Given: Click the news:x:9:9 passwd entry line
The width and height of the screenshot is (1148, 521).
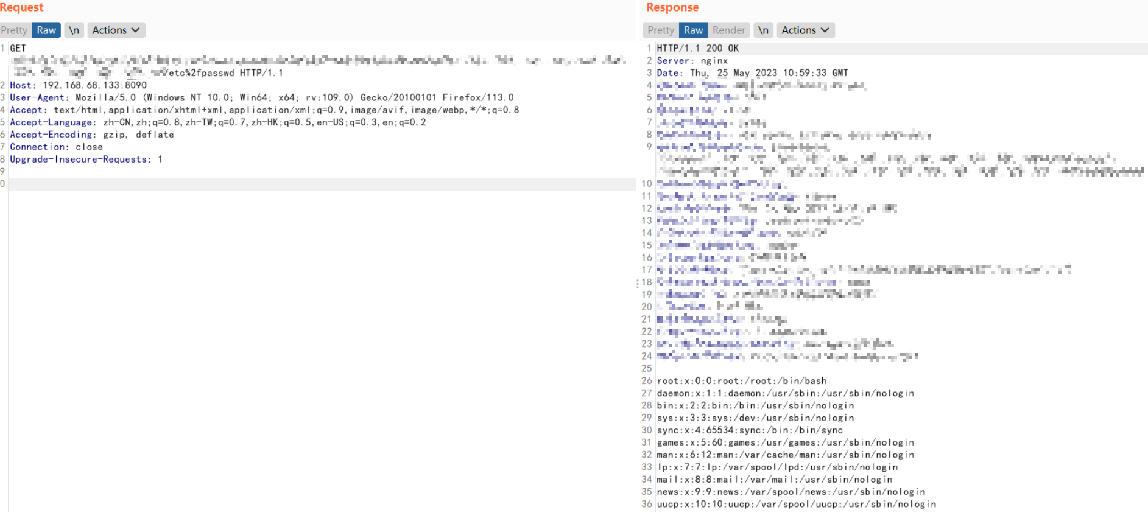Looking at the screenshot, I should [x=791, y=492].
